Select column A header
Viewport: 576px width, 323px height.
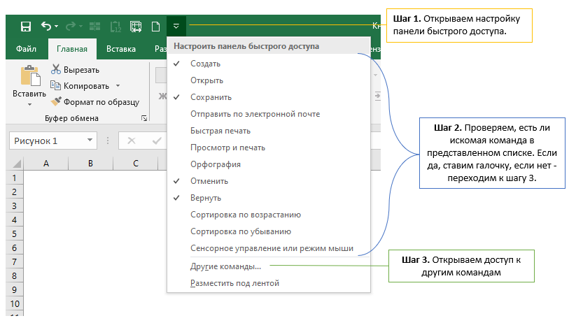click(x=46, y=164)
